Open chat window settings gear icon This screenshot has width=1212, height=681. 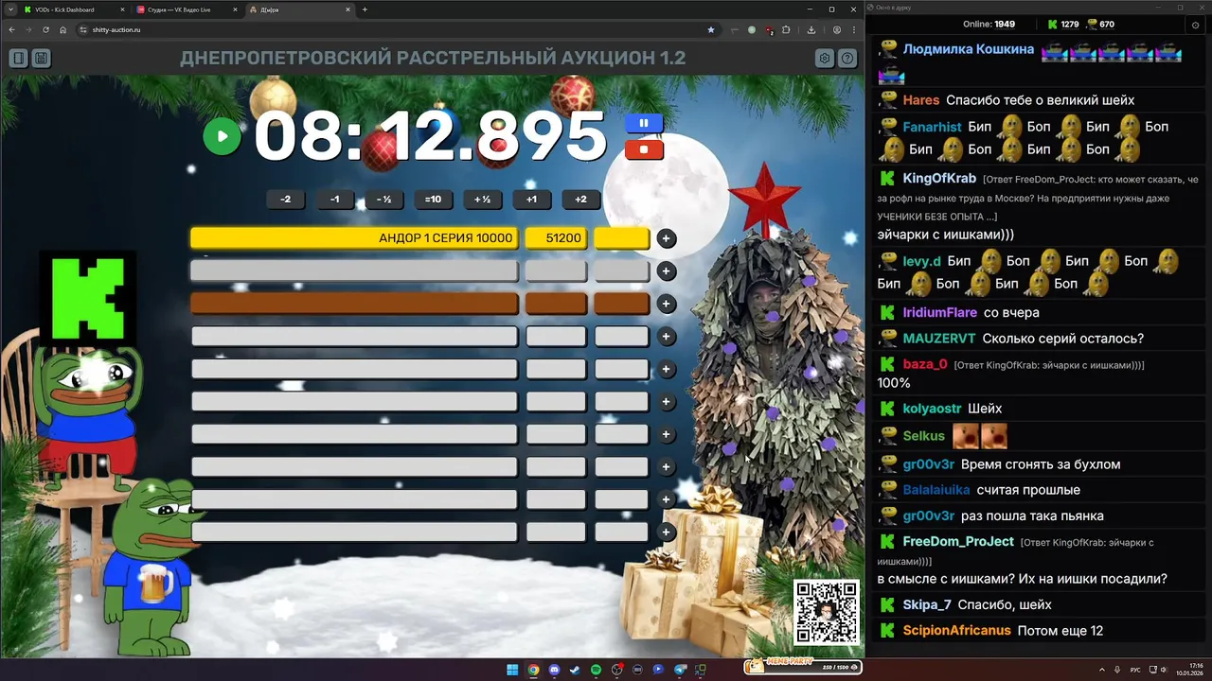click(1196, 25)
